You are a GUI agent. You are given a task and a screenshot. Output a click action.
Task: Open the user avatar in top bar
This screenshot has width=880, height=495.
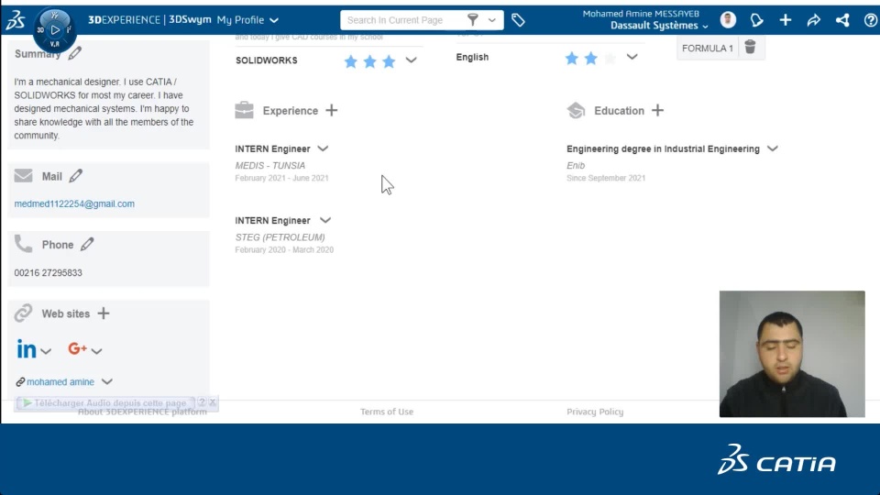728,20
